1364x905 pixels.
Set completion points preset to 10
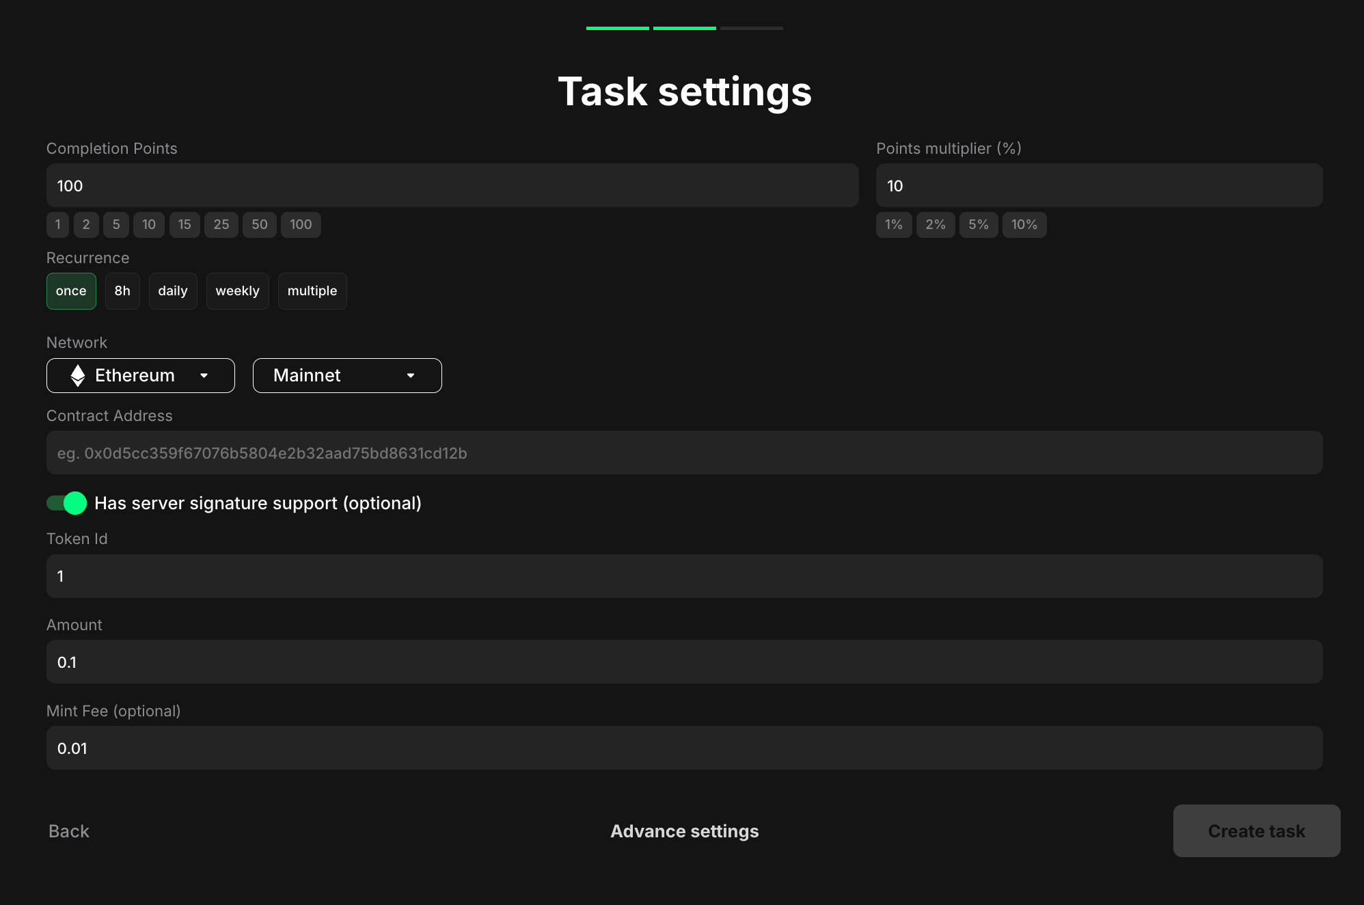pos(149,225)
